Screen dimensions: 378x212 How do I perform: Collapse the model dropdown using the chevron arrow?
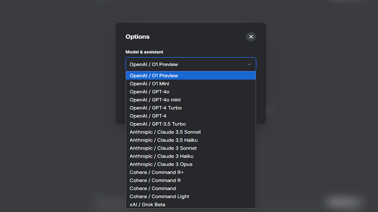tap(249, 64)
